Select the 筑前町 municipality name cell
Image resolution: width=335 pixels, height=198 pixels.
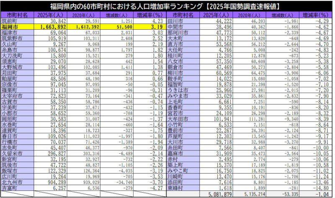pos(17,21)
